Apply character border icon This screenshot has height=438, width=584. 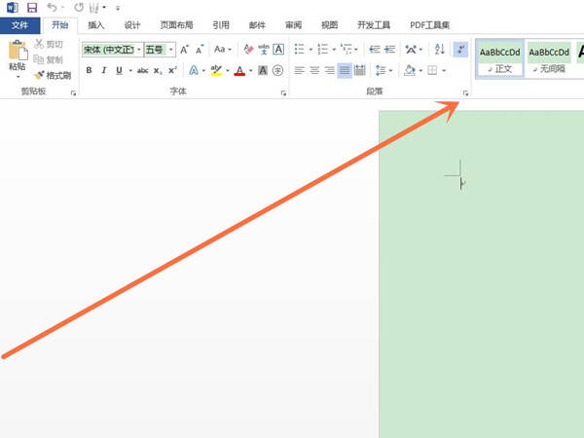tap(278, 50)
